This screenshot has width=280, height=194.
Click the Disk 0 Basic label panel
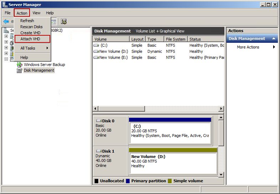pos(110,131)
